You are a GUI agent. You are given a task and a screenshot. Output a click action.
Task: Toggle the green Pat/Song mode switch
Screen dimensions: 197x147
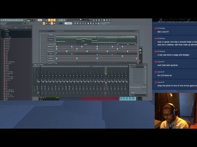29,20
